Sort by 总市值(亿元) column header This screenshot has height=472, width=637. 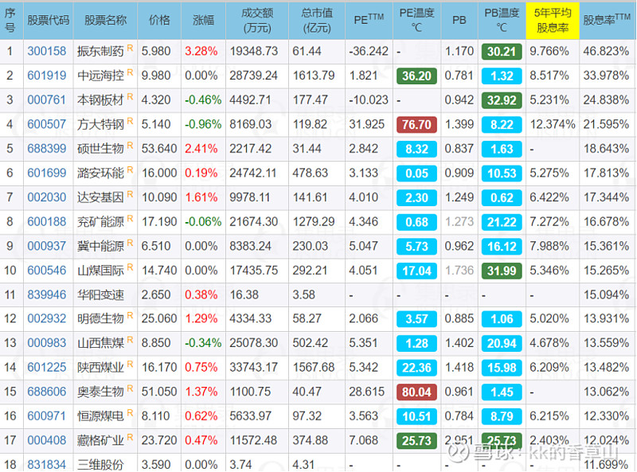[317, 21]
